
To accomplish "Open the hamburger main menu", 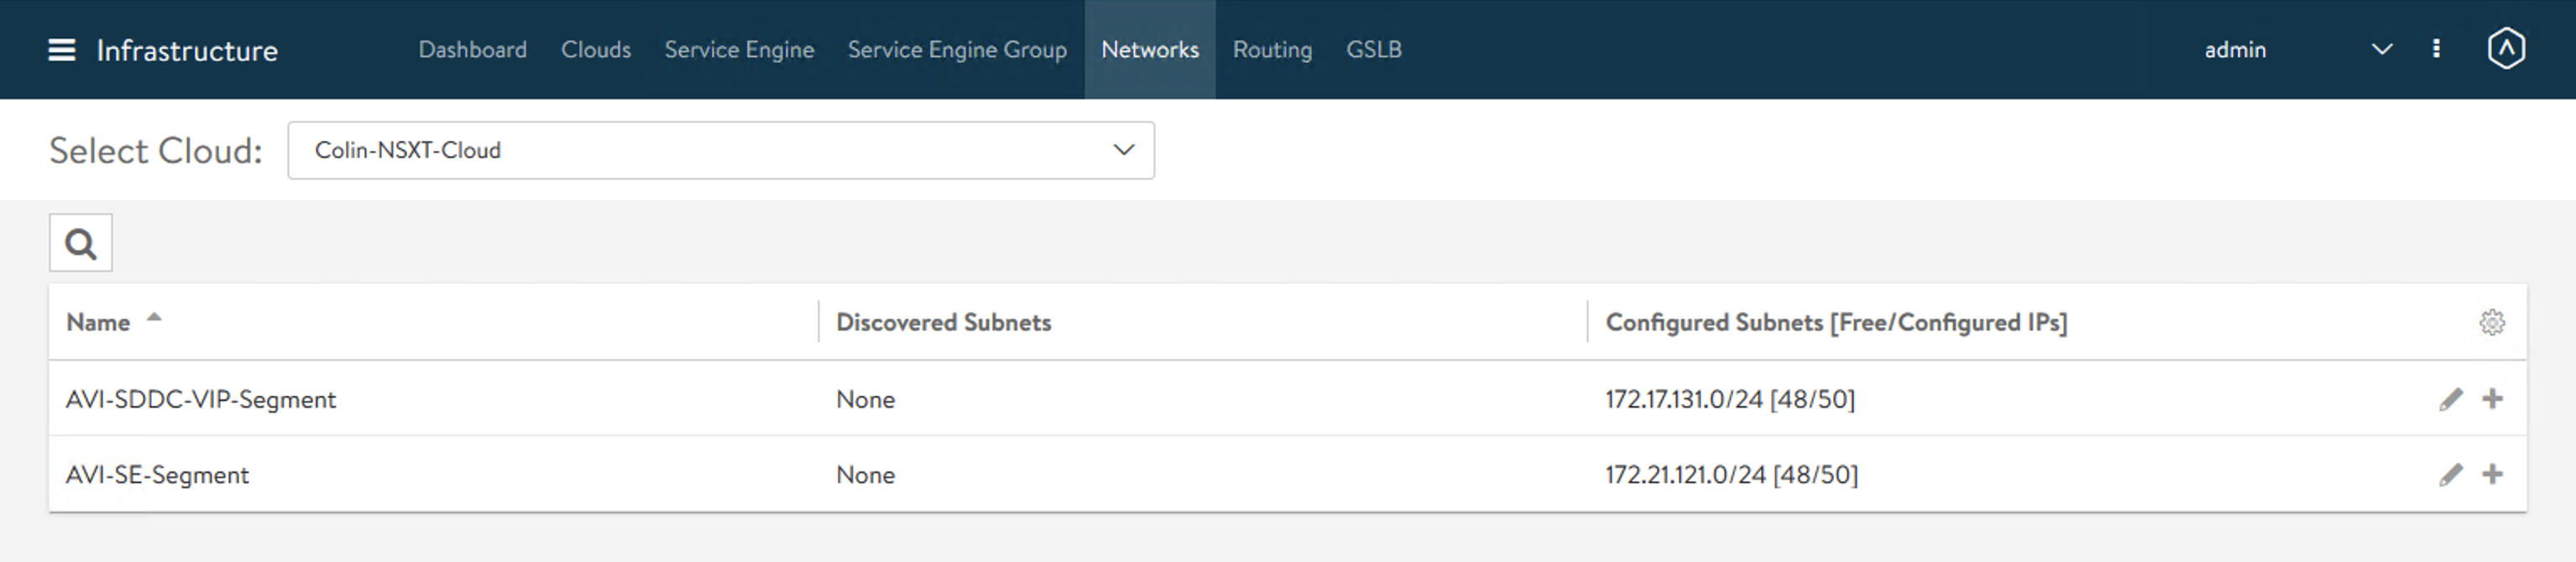I will pyautogui.click(x=62, y=50).
